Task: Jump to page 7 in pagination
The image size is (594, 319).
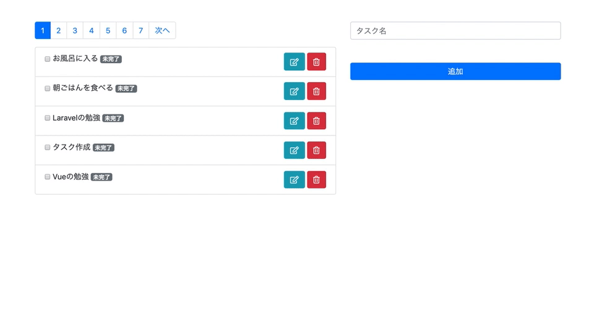Action: click(140, 30)
